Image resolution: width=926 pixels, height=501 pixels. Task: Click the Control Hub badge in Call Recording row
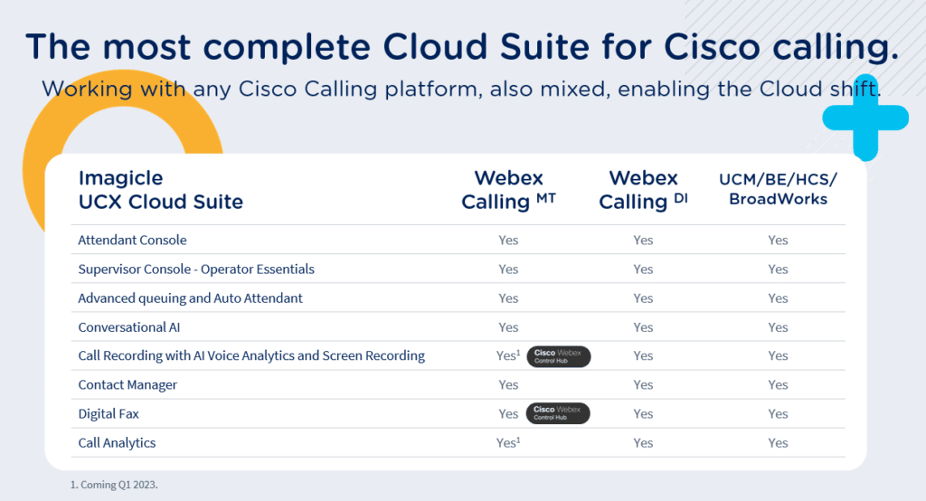pyautogui.click(x=558, y=356)
